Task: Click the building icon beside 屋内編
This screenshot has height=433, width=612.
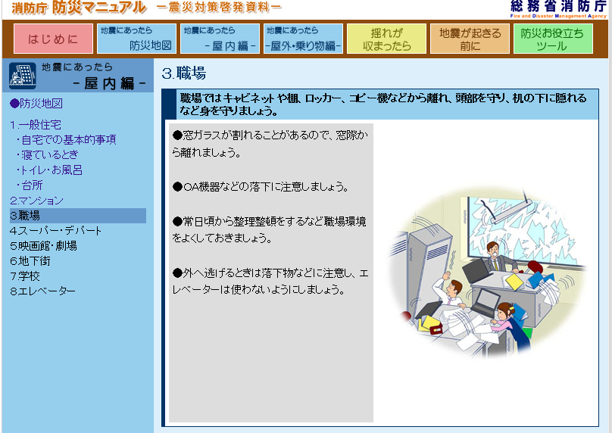Action: 23,75
